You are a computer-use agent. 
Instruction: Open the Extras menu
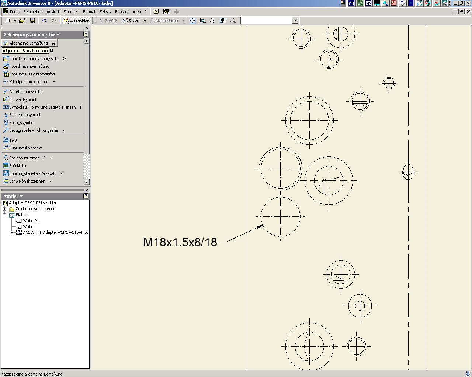point(105,12)
